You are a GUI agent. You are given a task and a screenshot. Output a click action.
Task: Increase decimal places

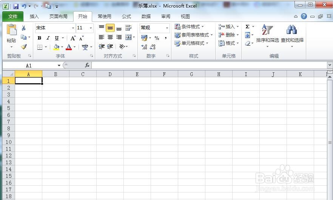coord(144,47)
